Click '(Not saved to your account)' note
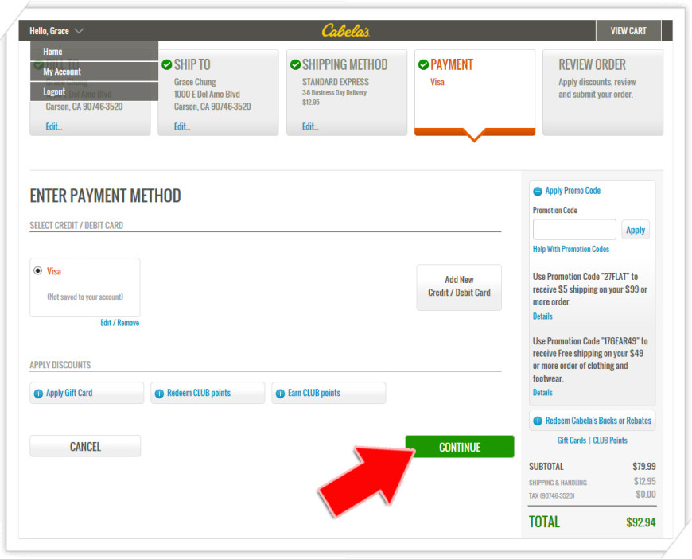 [x=85, y=297]
